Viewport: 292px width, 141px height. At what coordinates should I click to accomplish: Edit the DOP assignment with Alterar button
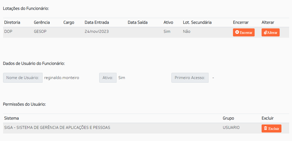(x=271, y=33)
